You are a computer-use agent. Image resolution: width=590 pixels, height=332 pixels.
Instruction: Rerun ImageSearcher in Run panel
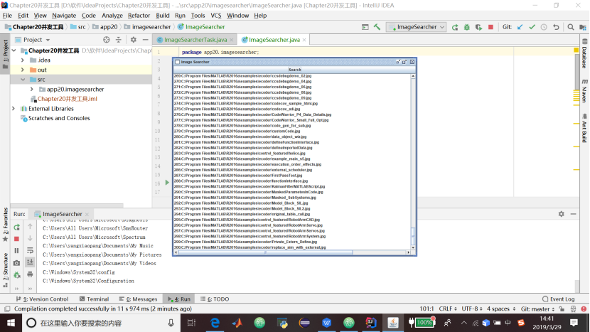(16, 227)
